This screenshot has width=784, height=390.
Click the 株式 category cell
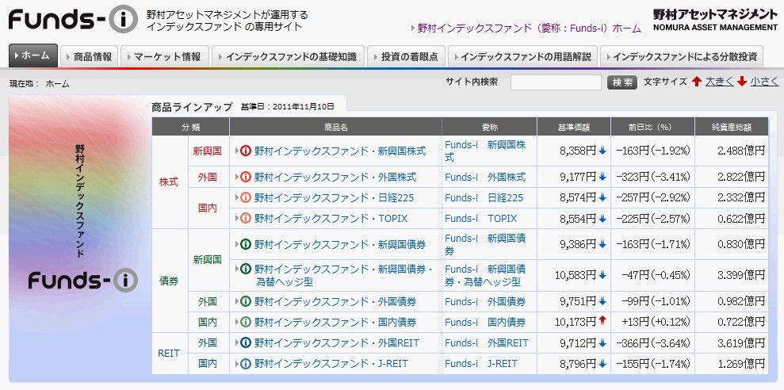point(169,182)
